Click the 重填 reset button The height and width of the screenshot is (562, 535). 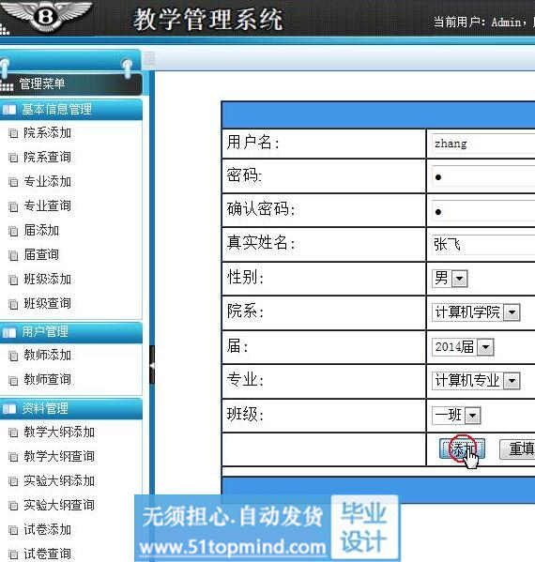click(518, 449)
